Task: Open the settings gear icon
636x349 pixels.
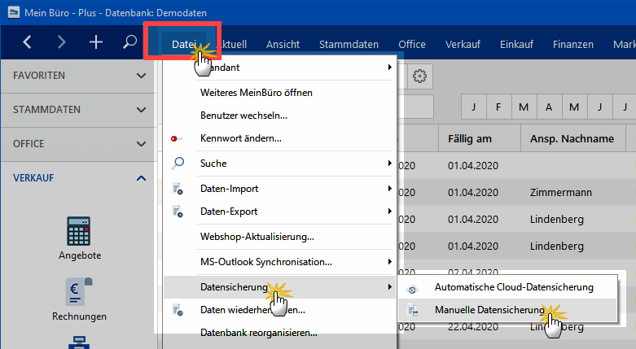Action: pos(420,76)
